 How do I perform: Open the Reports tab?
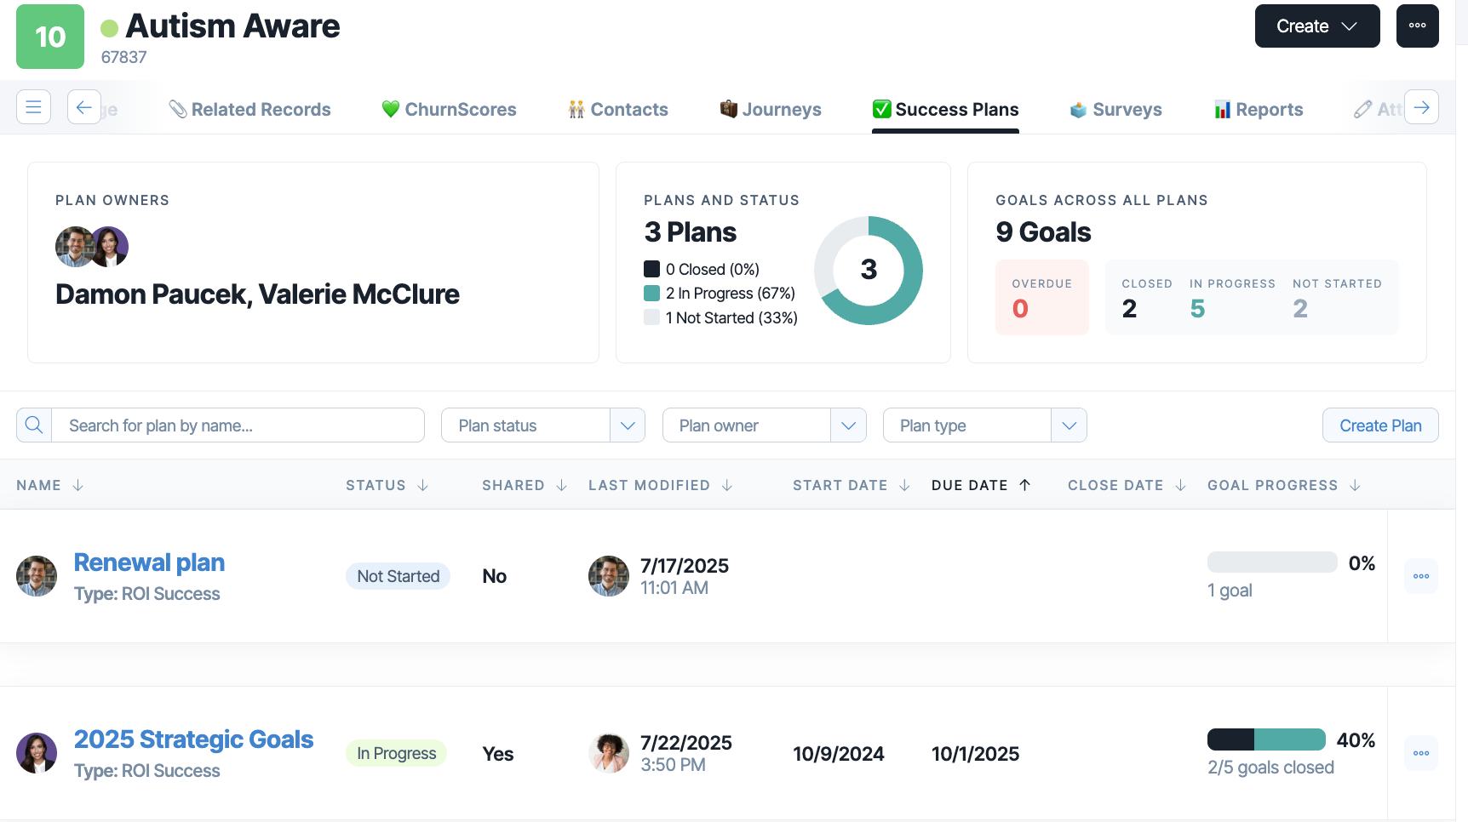(x=1259, y=109)
